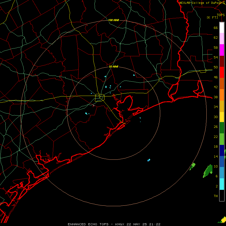Click the 50 NMI range ring label
This screenshot has height=226, width=226.
[x=114, y=67]
